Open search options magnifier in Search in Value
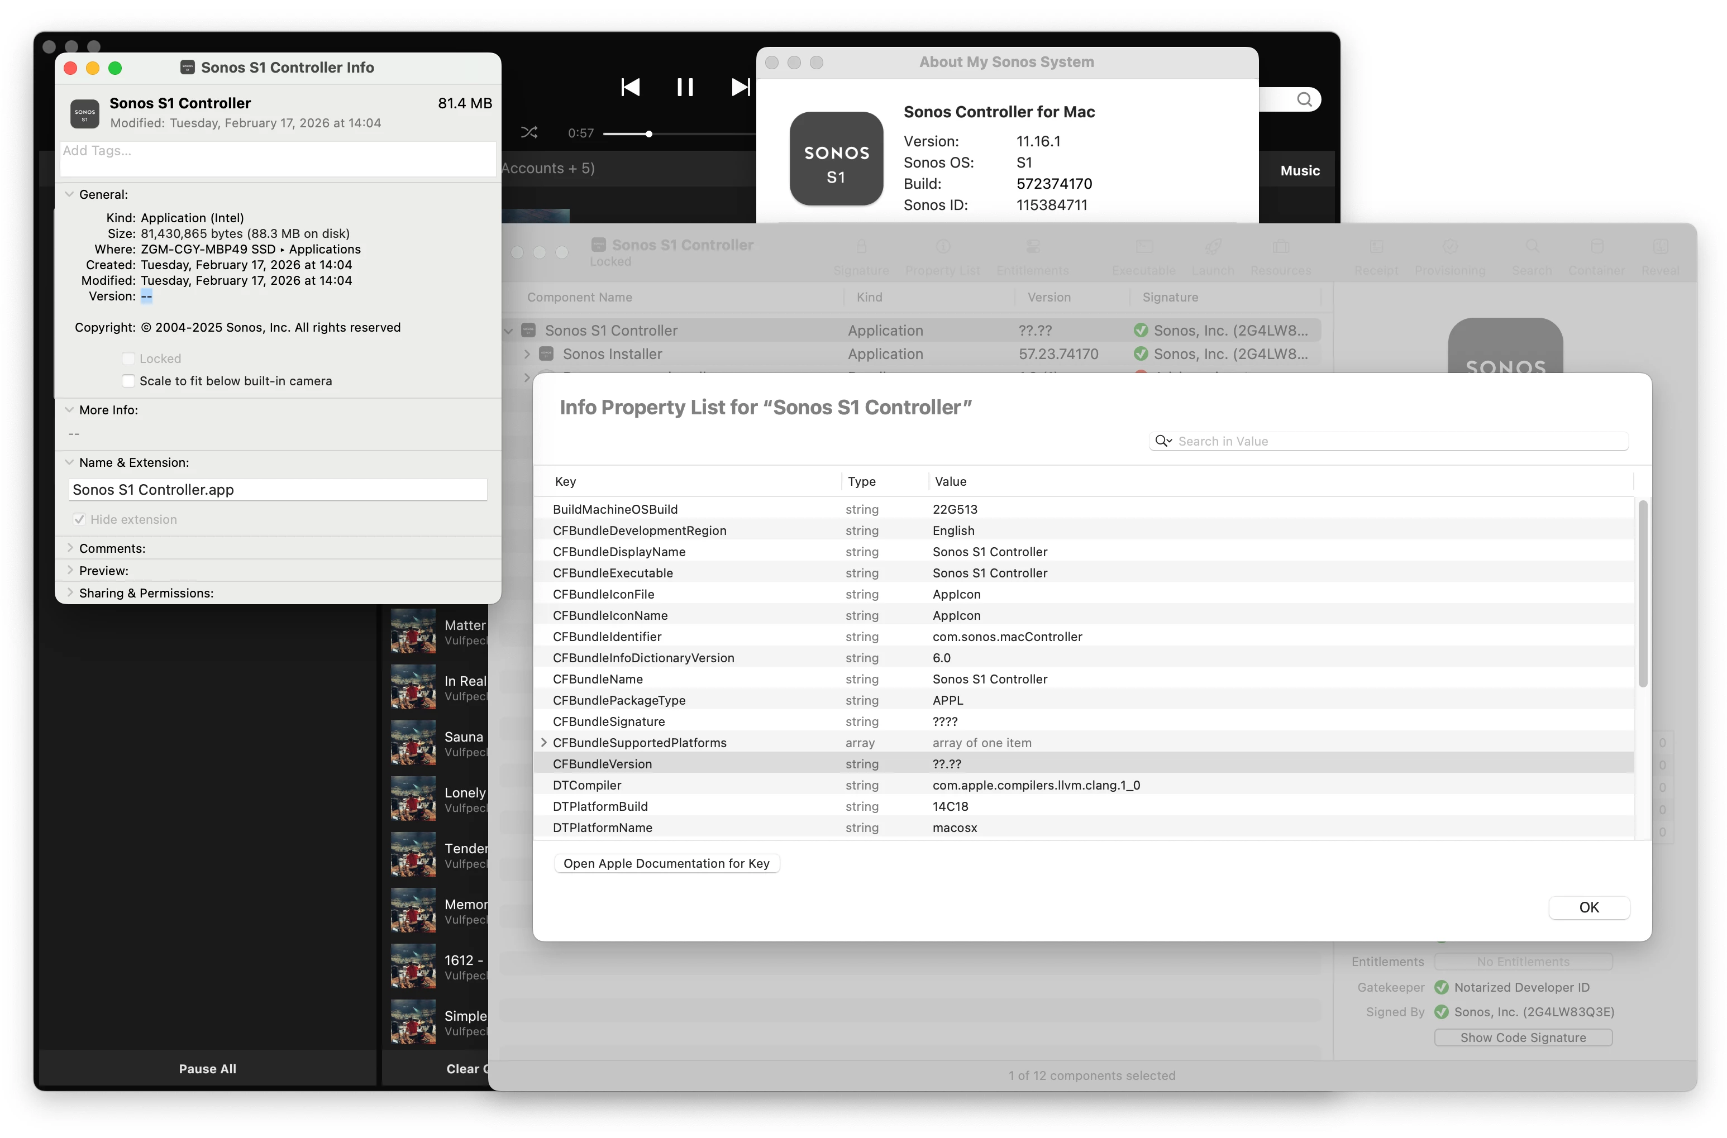The height and width of the screenshot is (1138, 1727). [x=1163, y=441]
